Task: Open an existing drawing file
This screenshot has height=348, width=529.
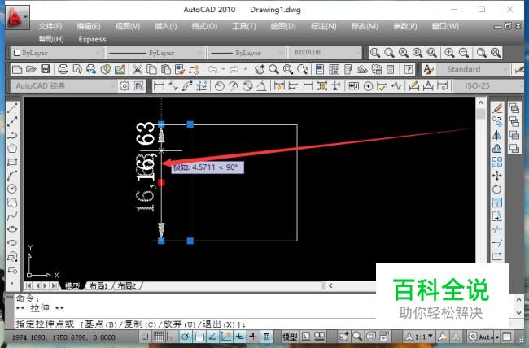Action: click(x=31, y=69)
